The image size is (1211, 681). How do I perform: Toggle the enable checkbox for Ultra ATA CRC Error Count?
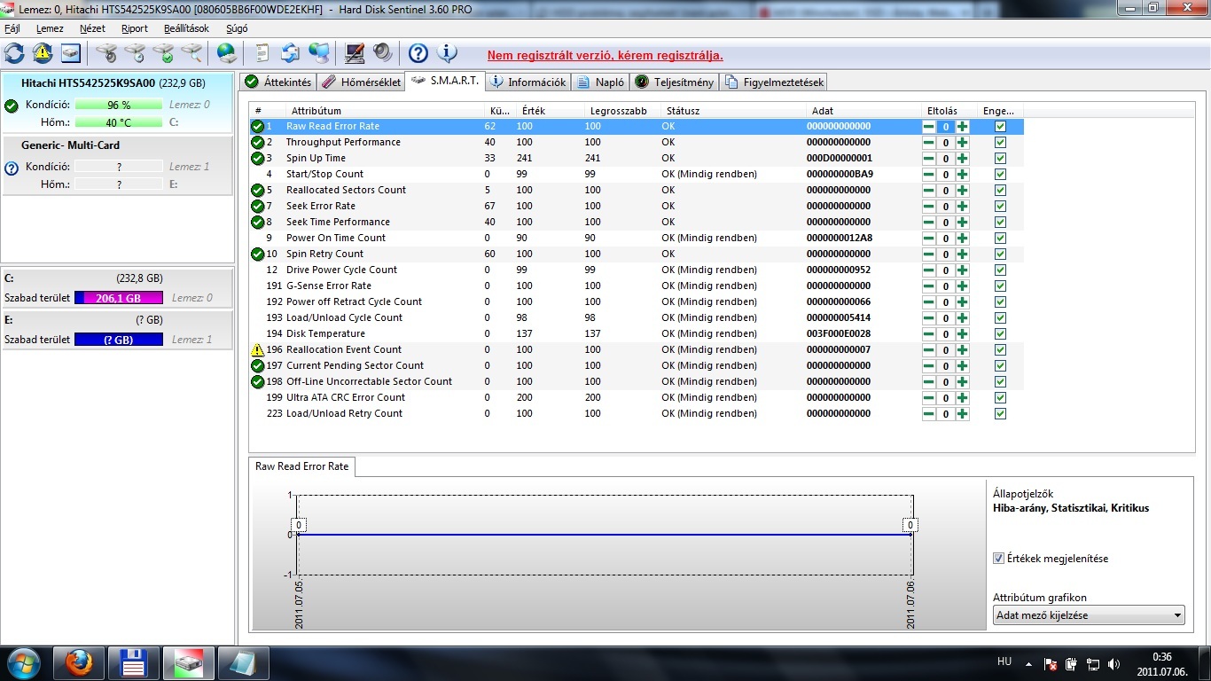coord(1000,398)
